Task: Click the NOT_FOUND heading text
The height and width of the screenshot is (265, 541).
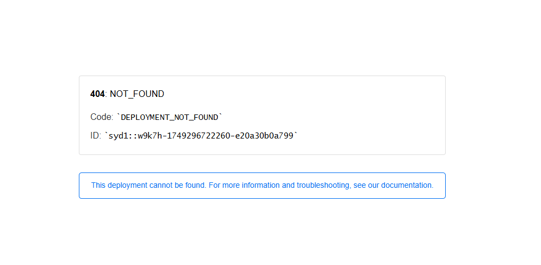Action: pyautogui.click(x=137, y=94)
